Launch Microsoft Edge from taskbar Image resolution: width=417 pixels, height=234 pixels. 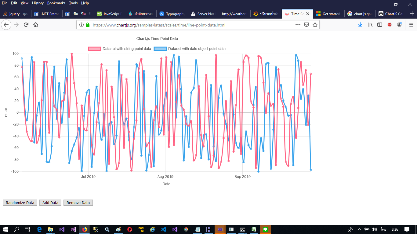pyautogui.click(x=39, y=229)
